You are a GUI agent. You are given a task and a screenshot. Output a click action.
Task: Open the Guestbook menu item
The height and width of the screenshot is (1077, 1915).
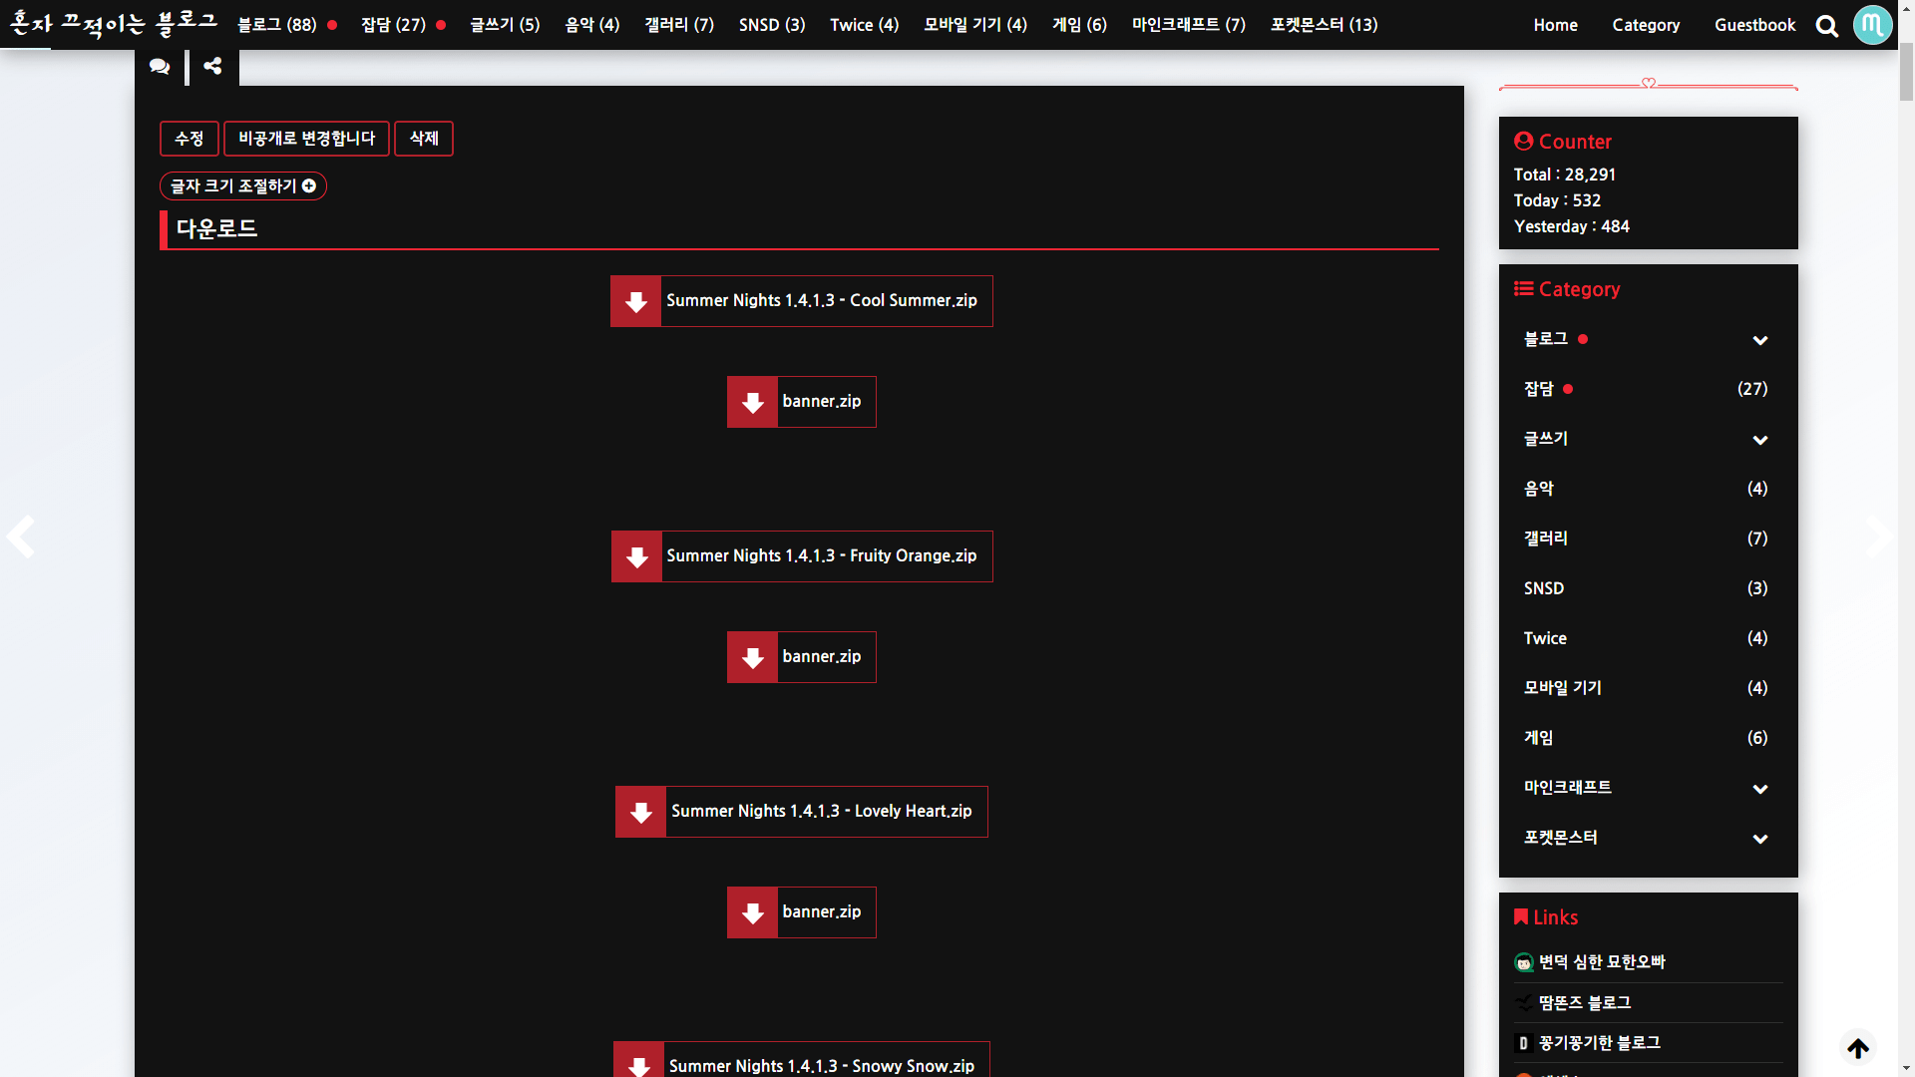(x=1754, y=25)
